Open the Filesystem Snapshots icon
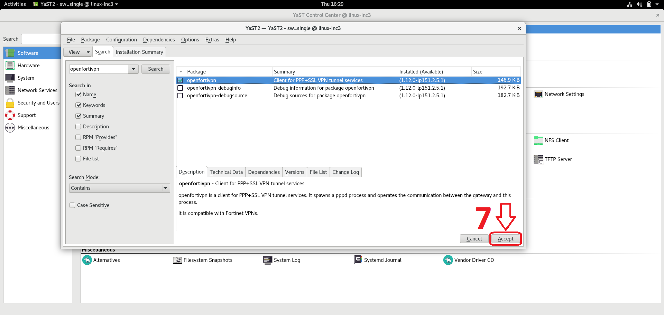The width and height of the screenshot is (664, 315). (177, 260)
